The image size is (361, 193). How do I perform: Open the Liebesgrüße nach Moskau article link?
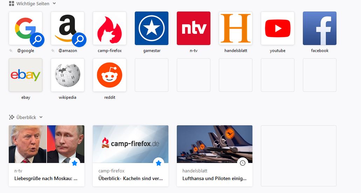[46, 178]
